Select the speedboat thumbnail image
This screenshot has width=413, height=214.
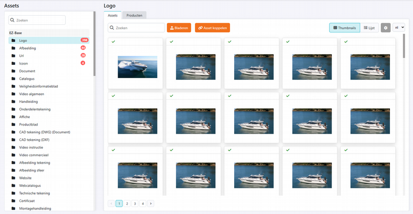(x=137, y=67)
